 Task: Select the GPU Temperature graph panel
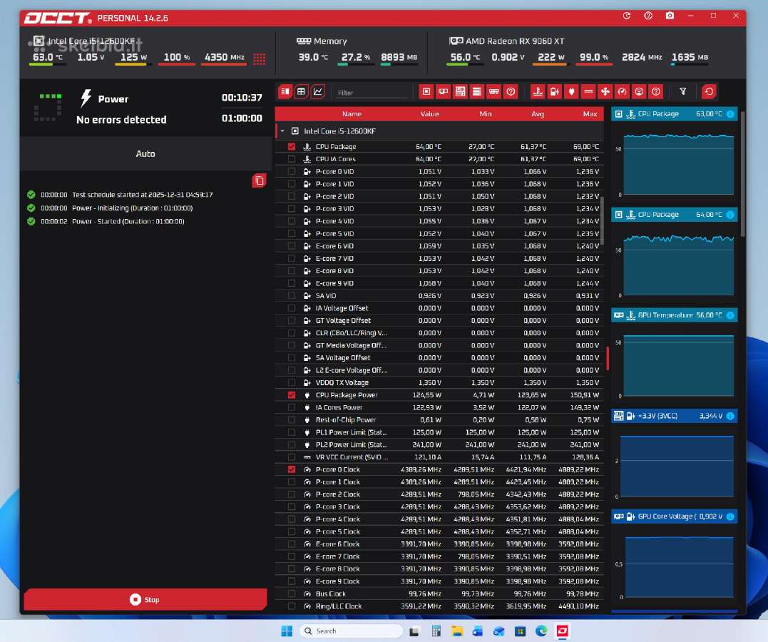coord(675,356)
